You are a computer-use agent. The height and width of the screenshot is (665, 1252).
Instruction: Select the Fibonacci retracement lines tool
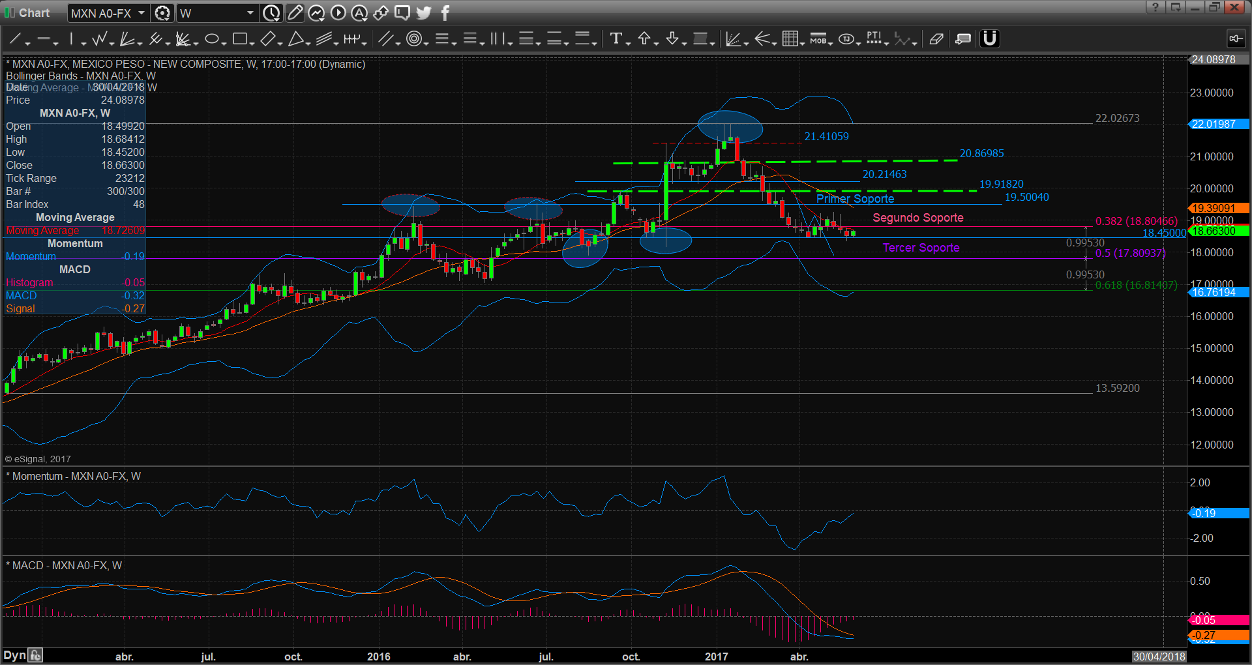coord(441,39)
